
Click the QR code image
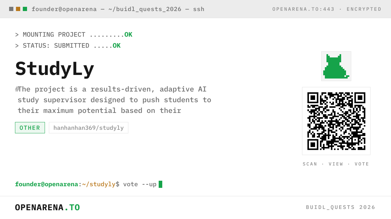tap(336, 121)
